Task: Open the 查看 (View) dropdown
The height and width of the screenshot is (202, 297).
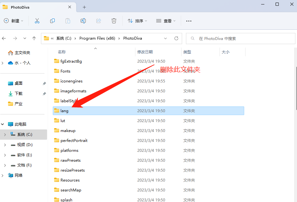Action: [166, 21]
